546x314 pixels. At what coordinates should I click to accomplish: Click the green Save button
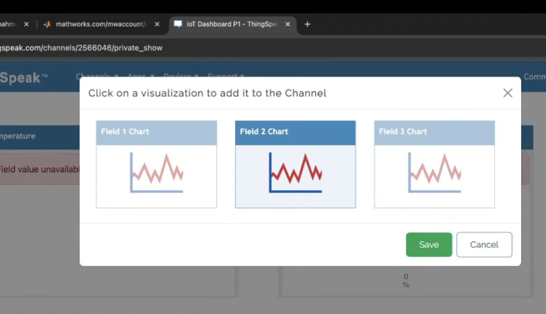428,245
